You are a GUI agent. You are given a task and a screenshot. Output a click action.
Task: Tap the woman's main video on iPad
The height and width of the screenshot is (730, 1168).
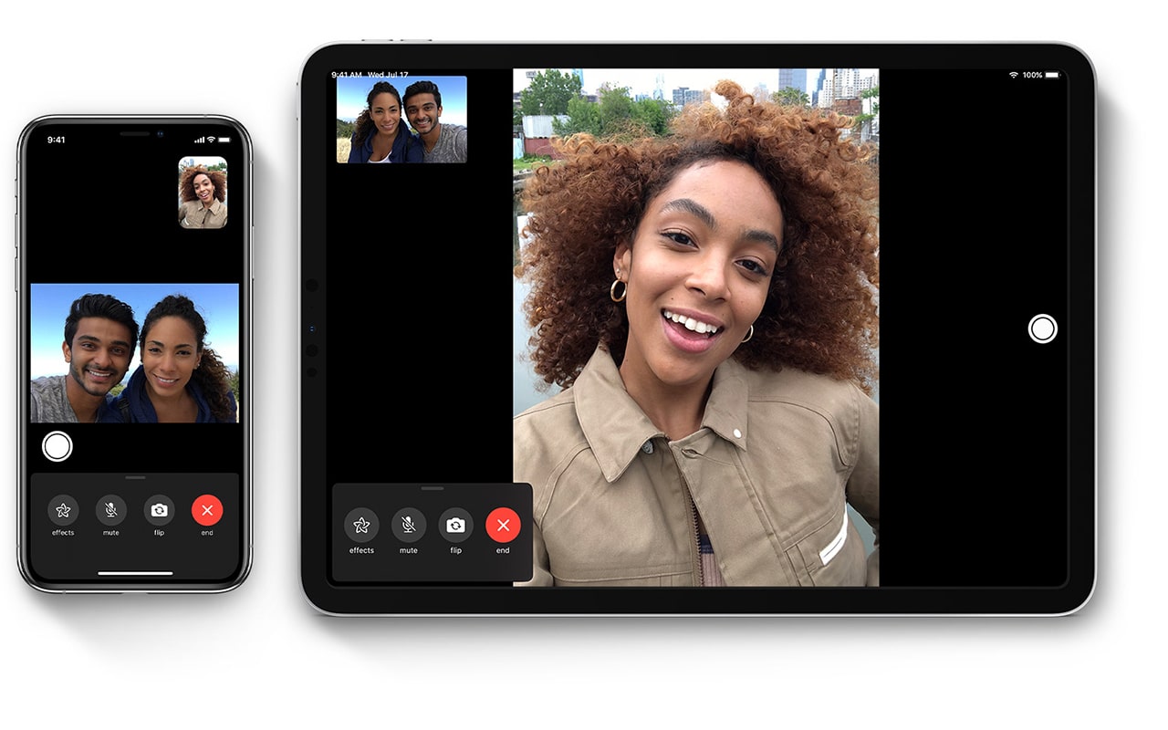click(695, 327)
